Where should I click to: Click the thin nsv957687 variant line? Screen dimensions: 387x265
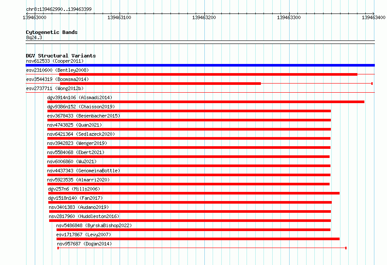tap(202, 248)
